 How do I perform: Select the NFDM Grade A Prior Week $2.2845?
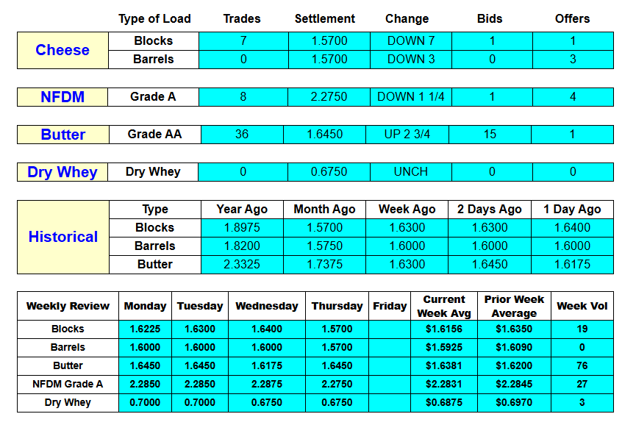pos(513,384)
